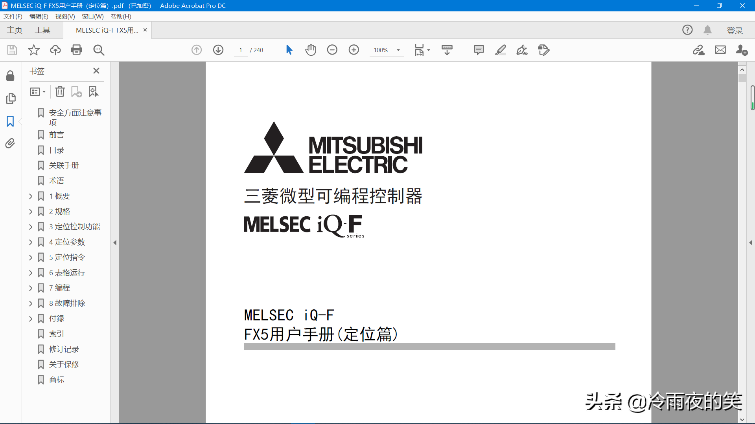755x424 pixels.
Task: Click the add comment note icon
Action: (479, 50)
